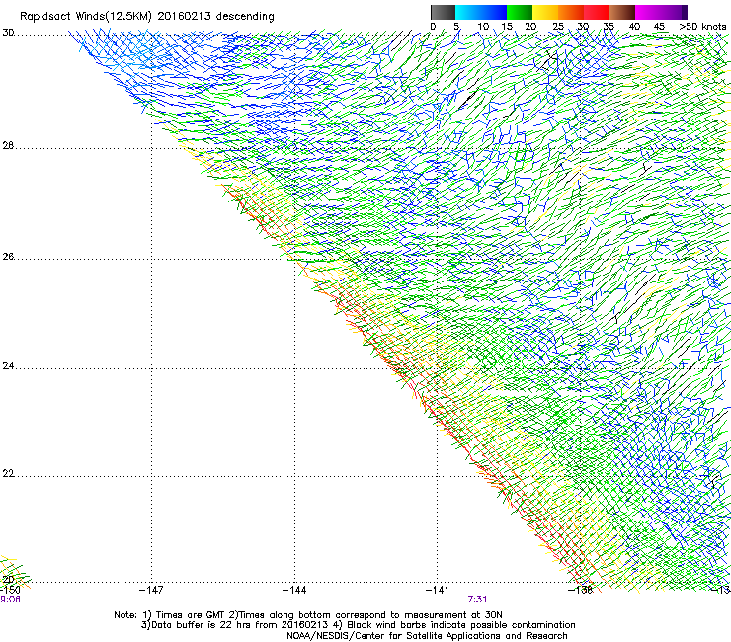Click the green 15-20 knots color swatch
Image resolution: width=731 pixels, height=642 pixels.
point(520,12)
